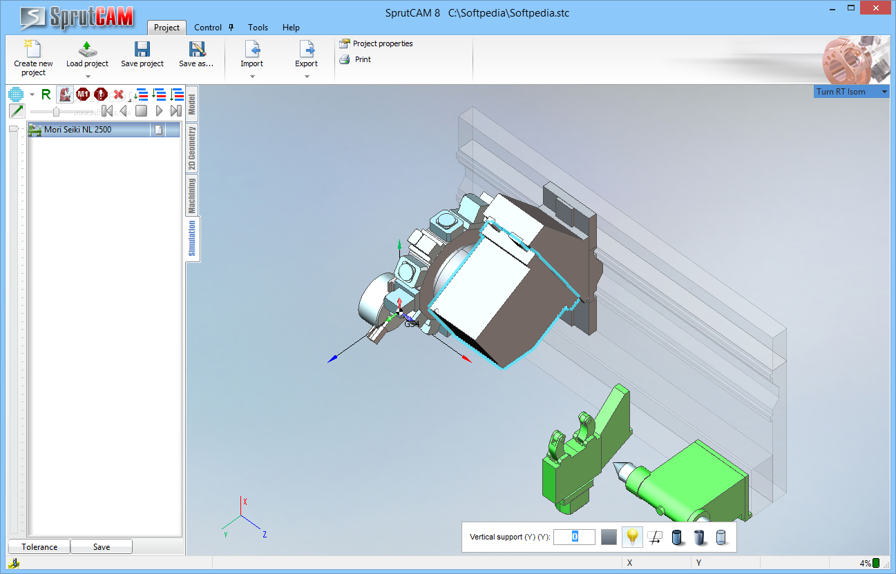The image size is (896, 574).
Task: Click the exclamation stop sign icon
Action: pos(101,95)
